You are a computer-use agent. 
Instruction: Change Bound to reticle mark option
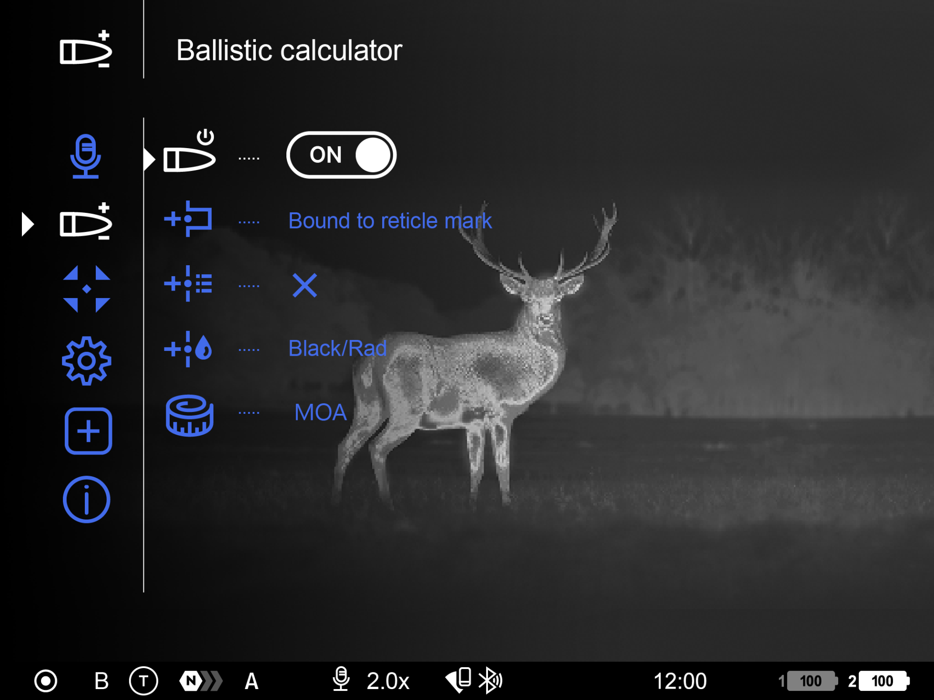[390, 221]
